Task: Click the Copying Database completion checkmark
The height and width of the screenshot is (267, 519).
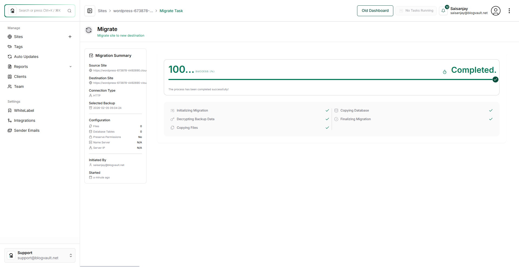Action: pos(491,110)
